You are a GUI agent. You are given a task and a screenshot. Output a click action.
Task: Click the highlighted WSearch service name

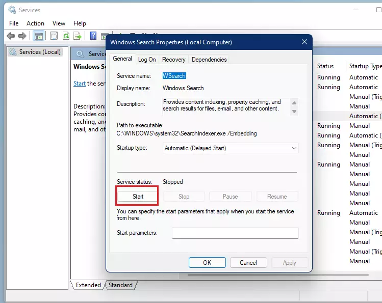pos(174,76)
